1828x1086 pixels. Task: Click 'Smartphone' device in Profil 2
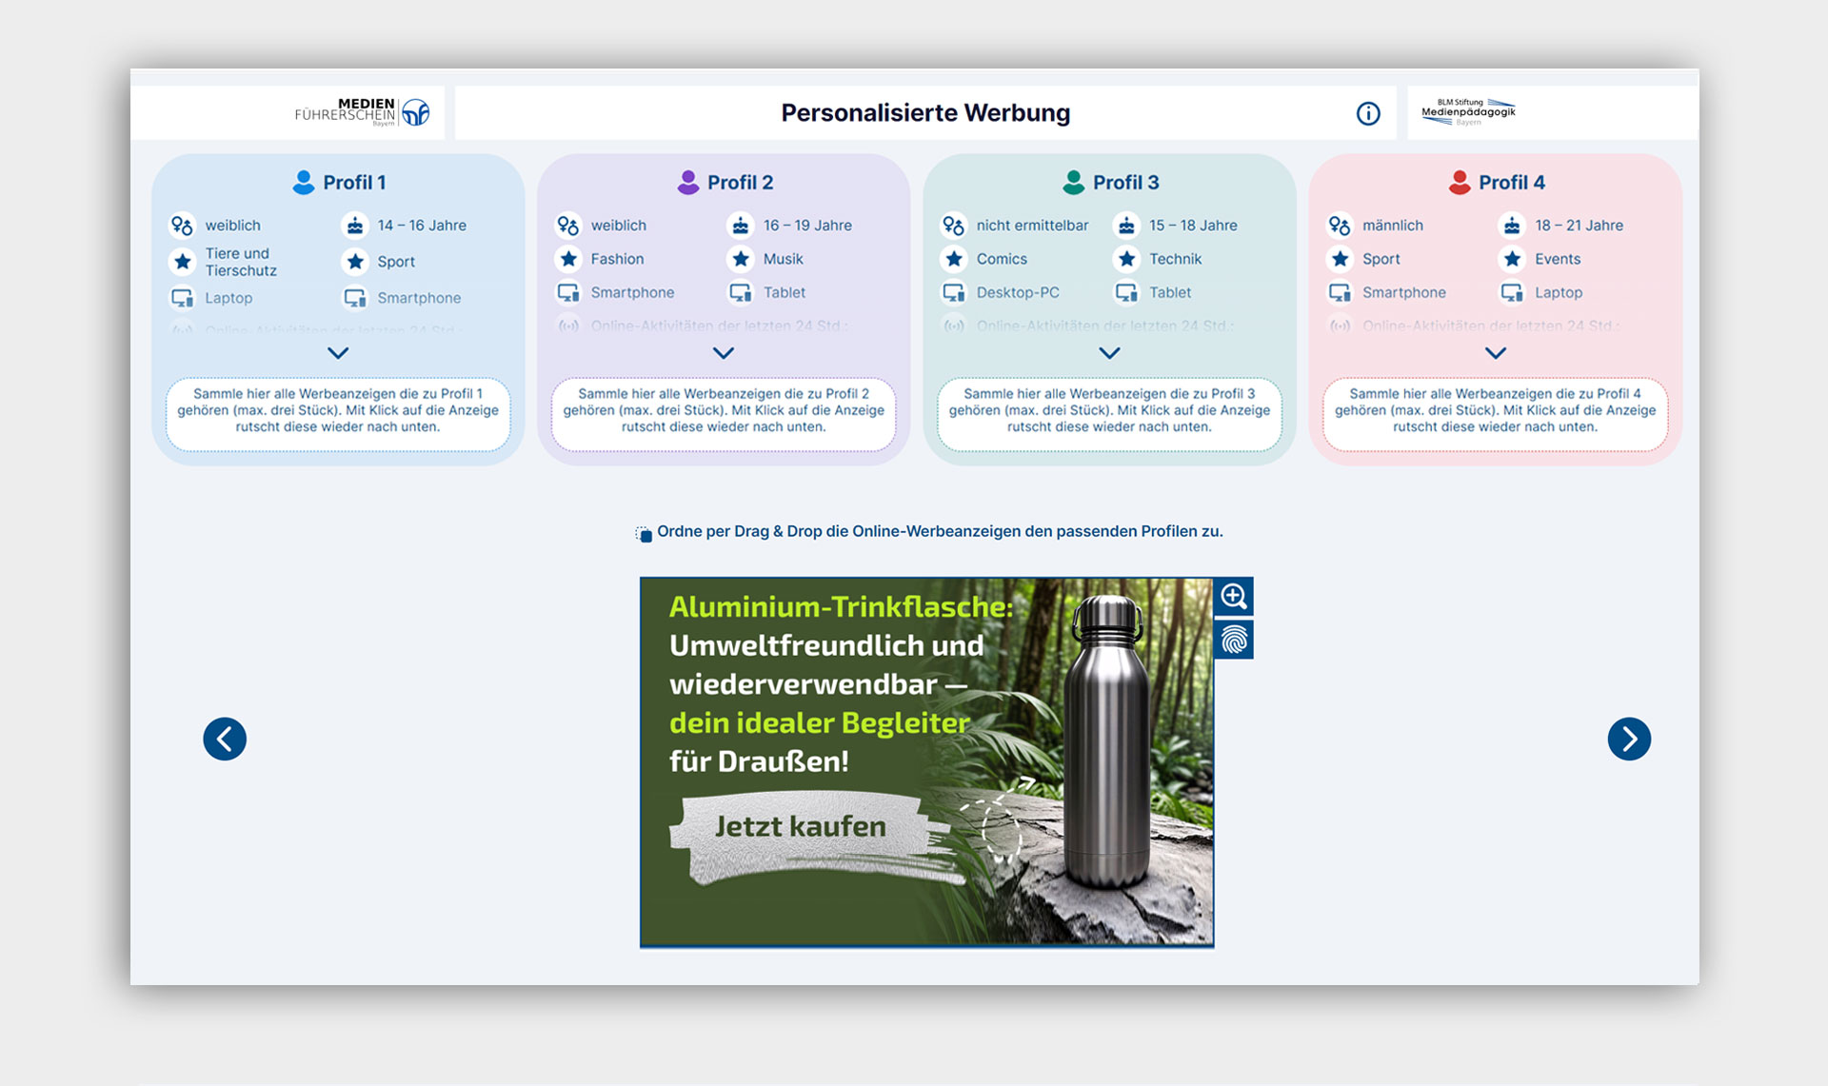pyautogui.click(x=632, y=293)
